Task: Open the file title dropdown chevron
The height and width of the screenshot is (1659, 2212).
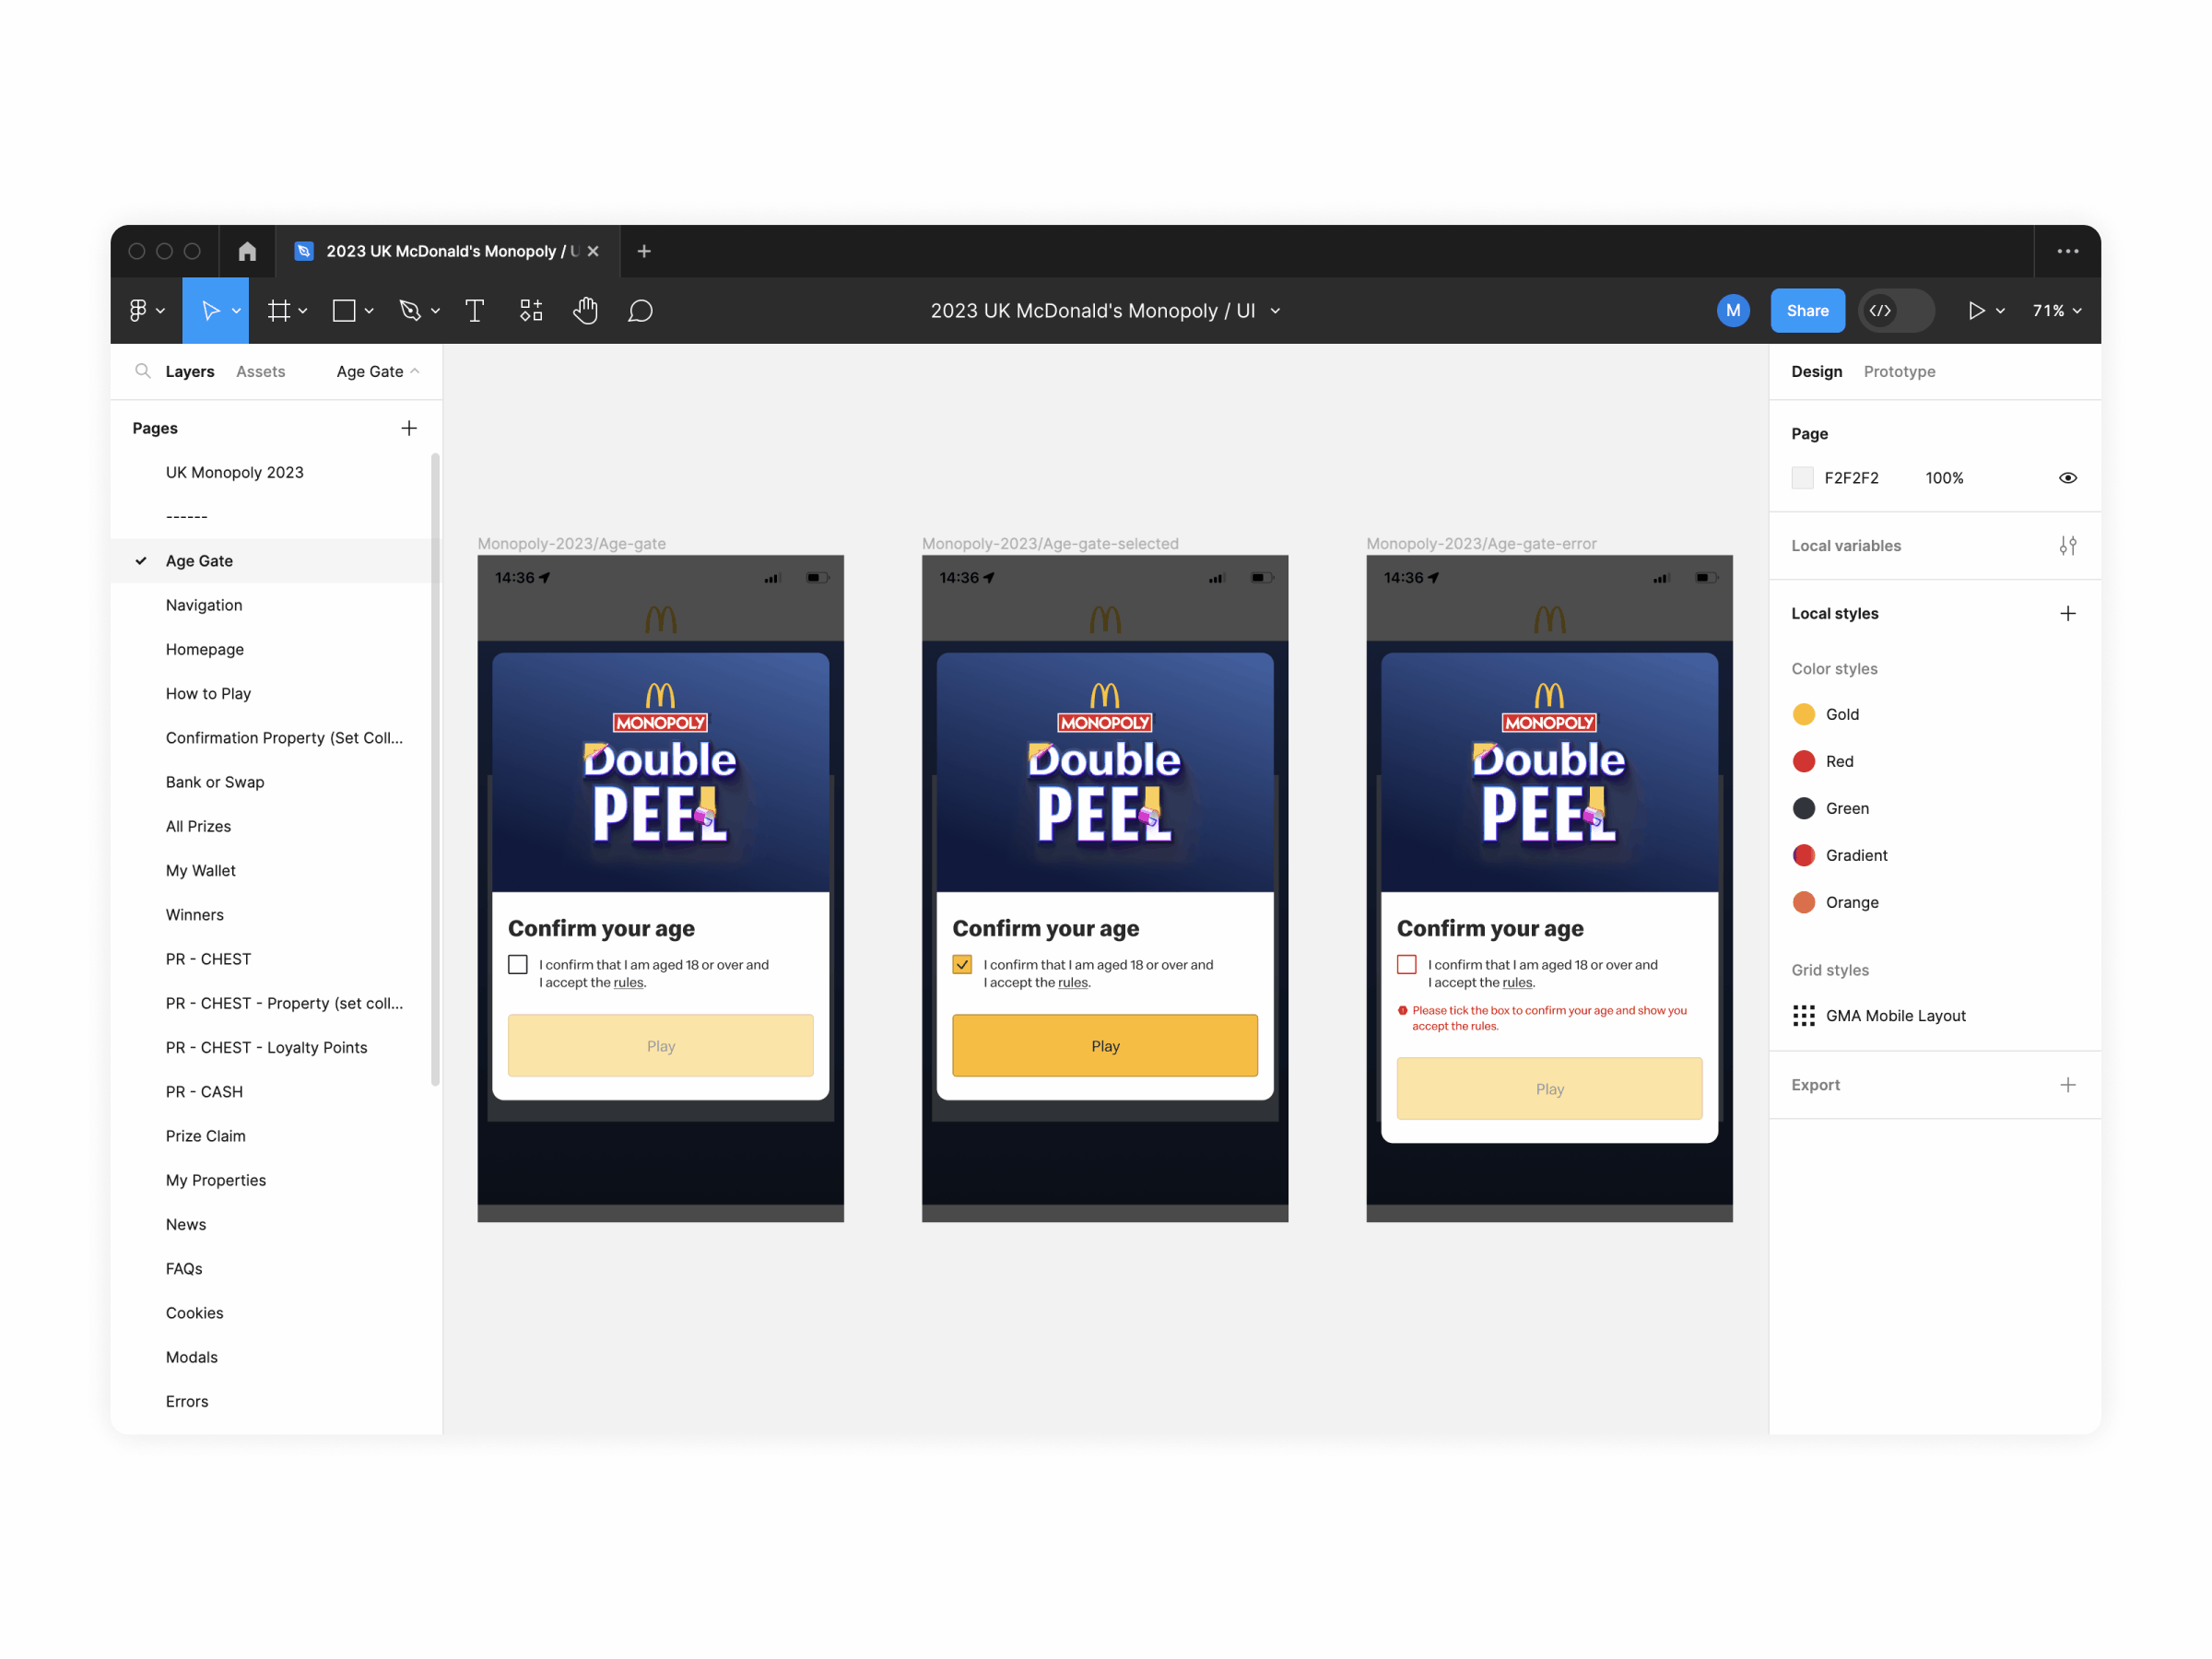Action: [1275, 312]
